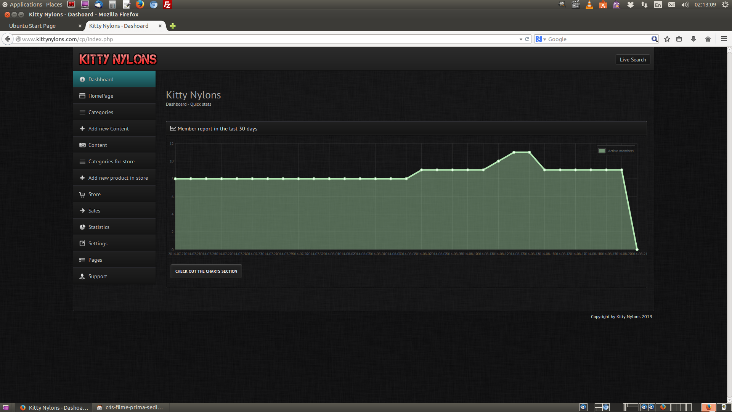Click Check Out The Charts Section button

(x=206, y=271)
